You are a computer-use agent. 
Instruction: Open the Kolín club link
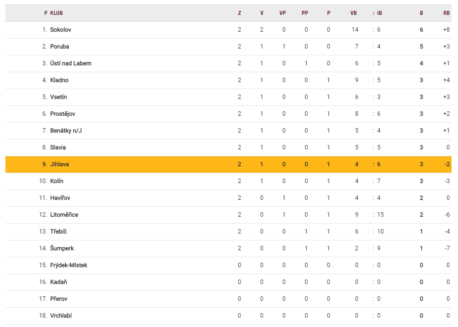coord(57,181)
